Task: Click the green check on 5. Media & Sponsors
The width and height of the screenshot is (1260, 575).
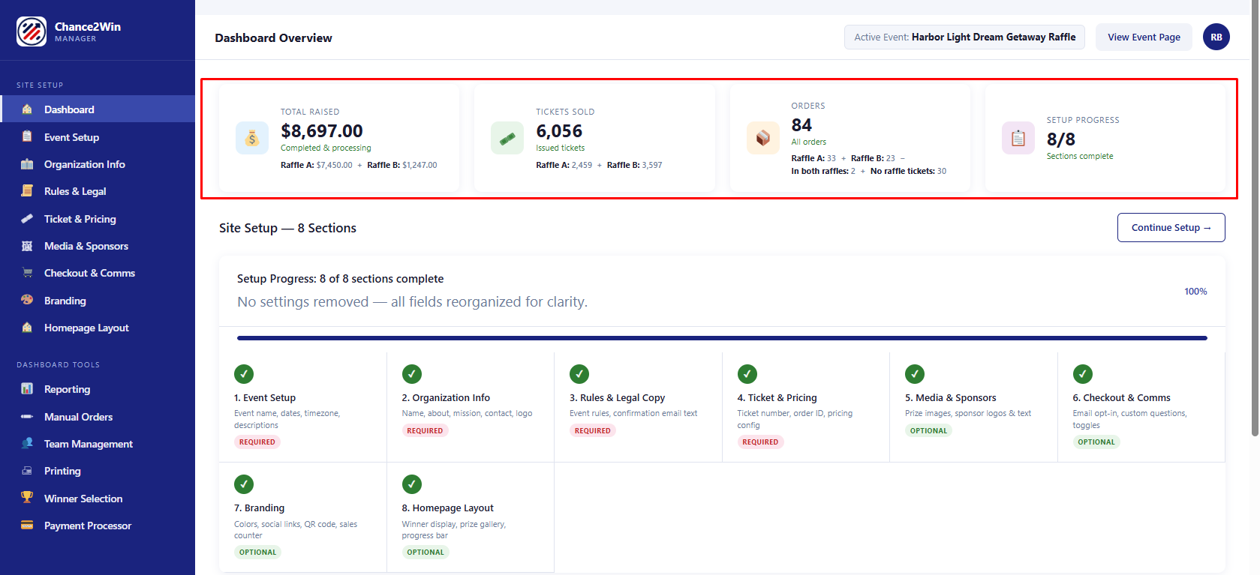Action: [x=915, y=373]
